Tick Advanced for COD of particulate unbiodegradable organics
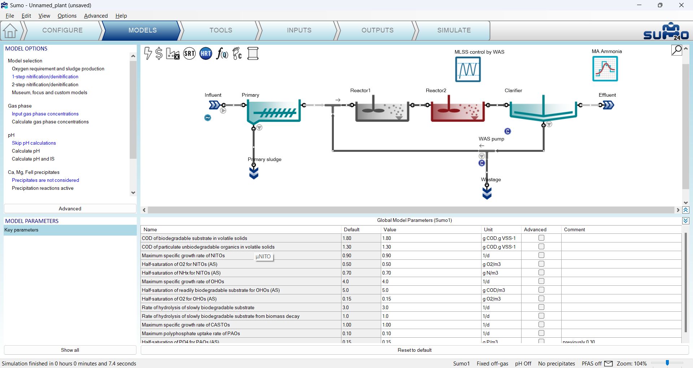Viewport: 693px width, 368px height. pyautogui.click(x=541, y=247)
